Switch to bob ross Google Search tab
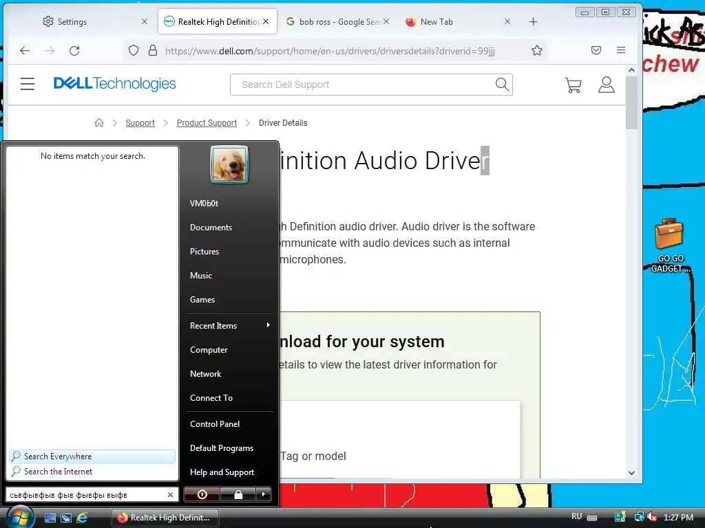 click(337, 21)
